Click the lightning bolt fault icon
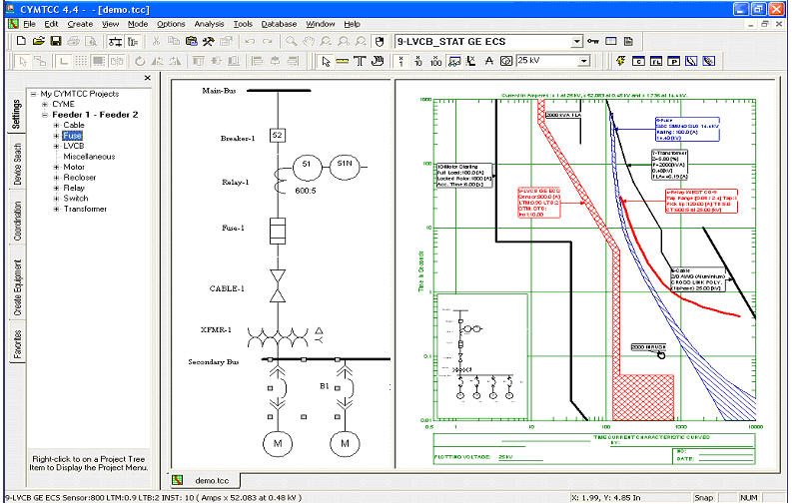792x504 pixels. coord(621,61)
